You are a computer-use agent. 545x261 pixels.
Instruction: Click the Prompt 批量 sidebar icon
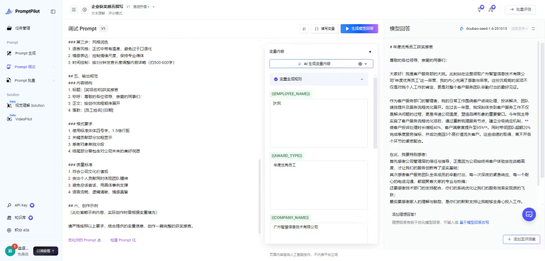point(10,80)
